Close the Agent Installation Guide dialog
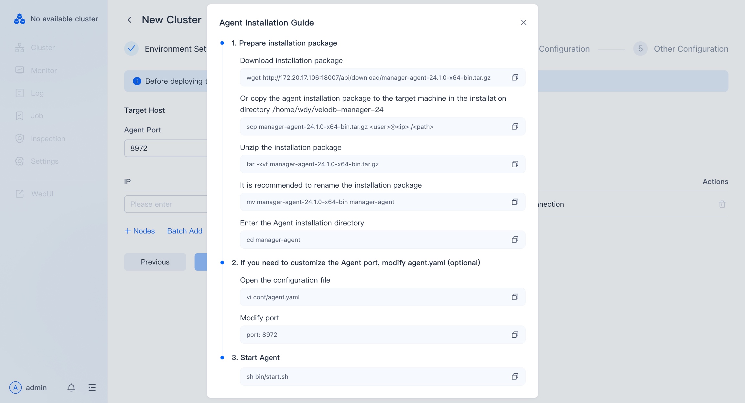 524,22
